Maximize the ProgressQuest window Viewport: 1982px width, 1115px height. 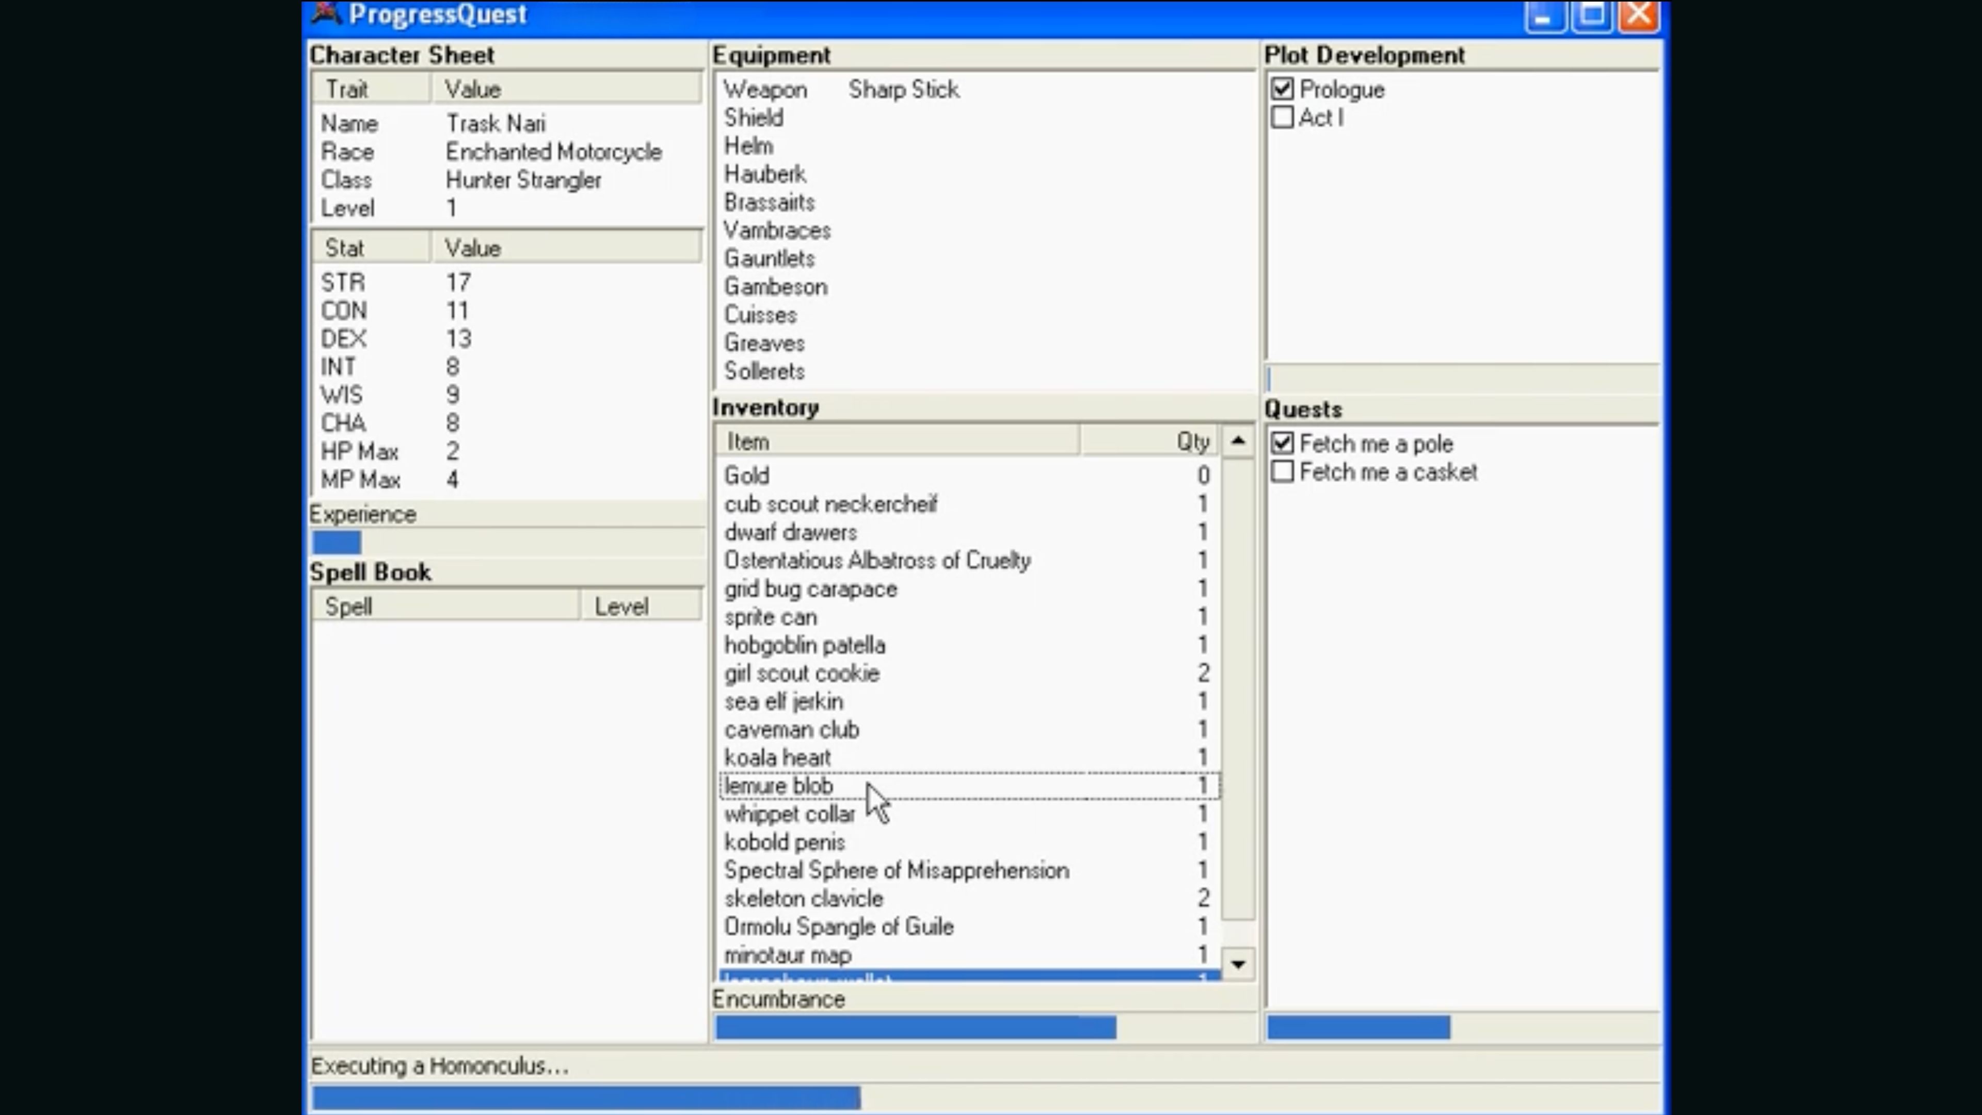tap(1591, 16)
